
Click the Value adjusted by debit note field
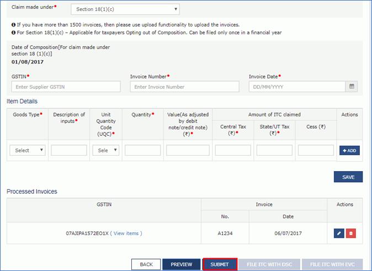click(188, 150)
